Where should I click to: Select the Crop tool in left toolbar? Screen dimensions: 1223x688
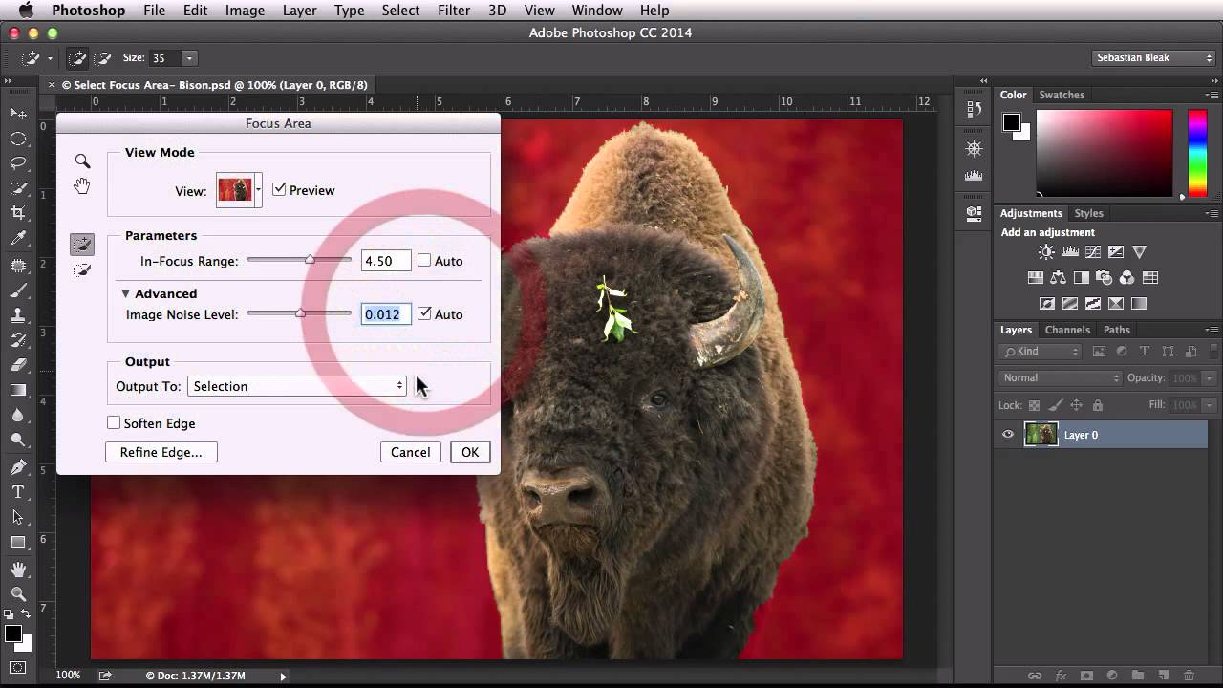coord(18,213)
